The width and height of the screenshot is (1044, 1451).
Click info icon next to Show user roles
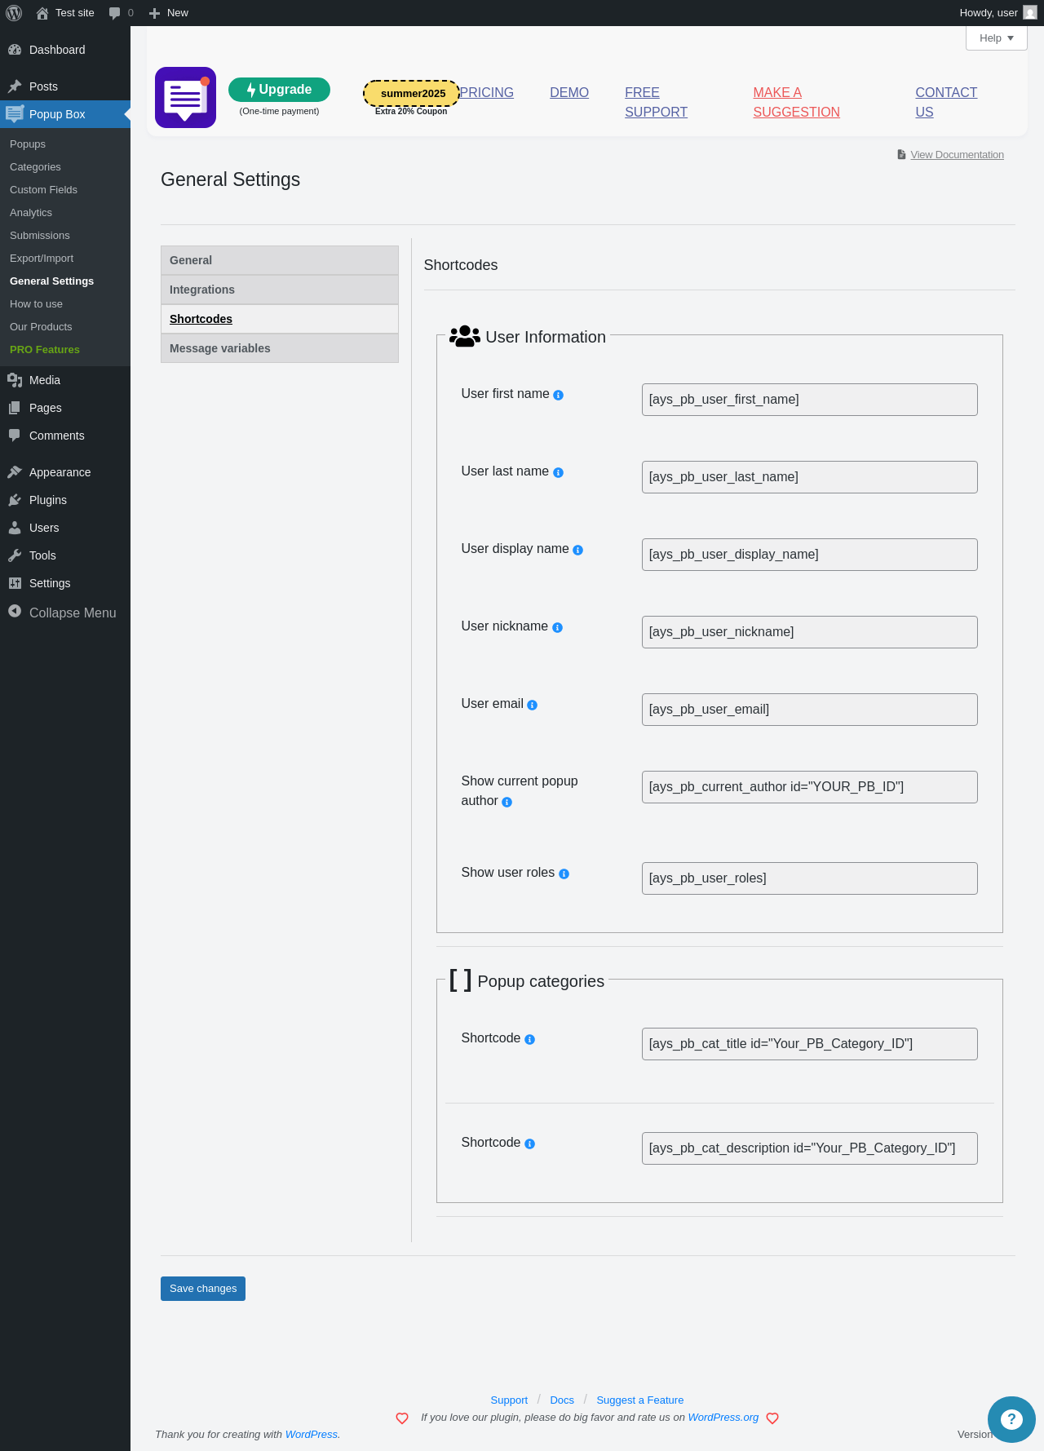[564, 874]
